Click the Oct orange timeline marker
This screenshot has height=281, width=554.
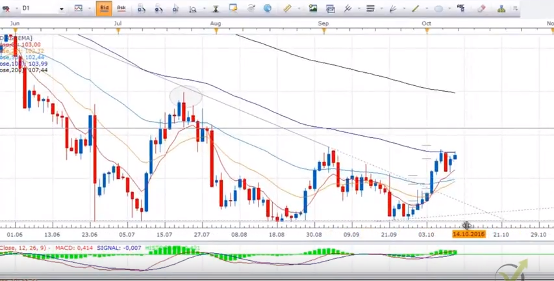(427, 31)
